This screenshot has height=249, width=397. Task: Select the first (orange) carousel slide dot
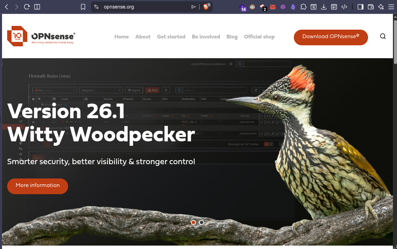pos(193,222)
